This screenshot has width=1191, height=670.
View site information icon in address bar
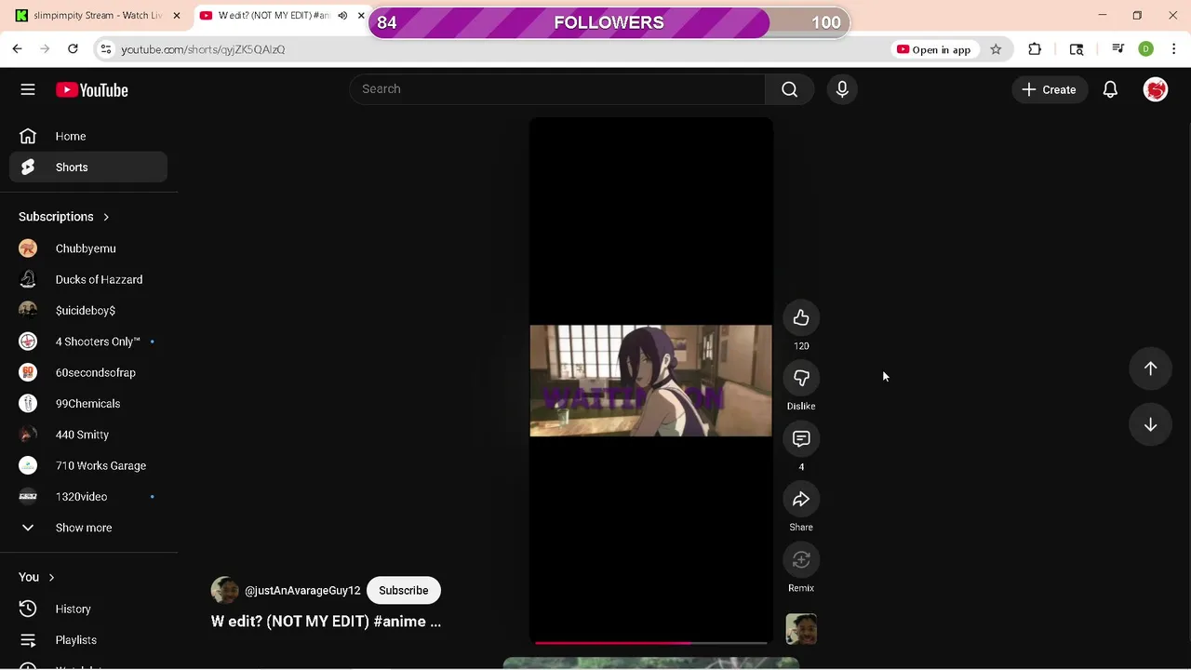(x=106, y=49)
